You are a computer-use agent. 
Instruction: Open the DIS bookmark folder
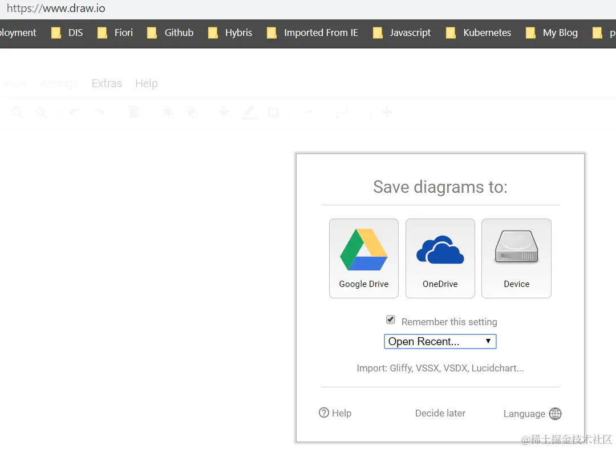(67, 33)
